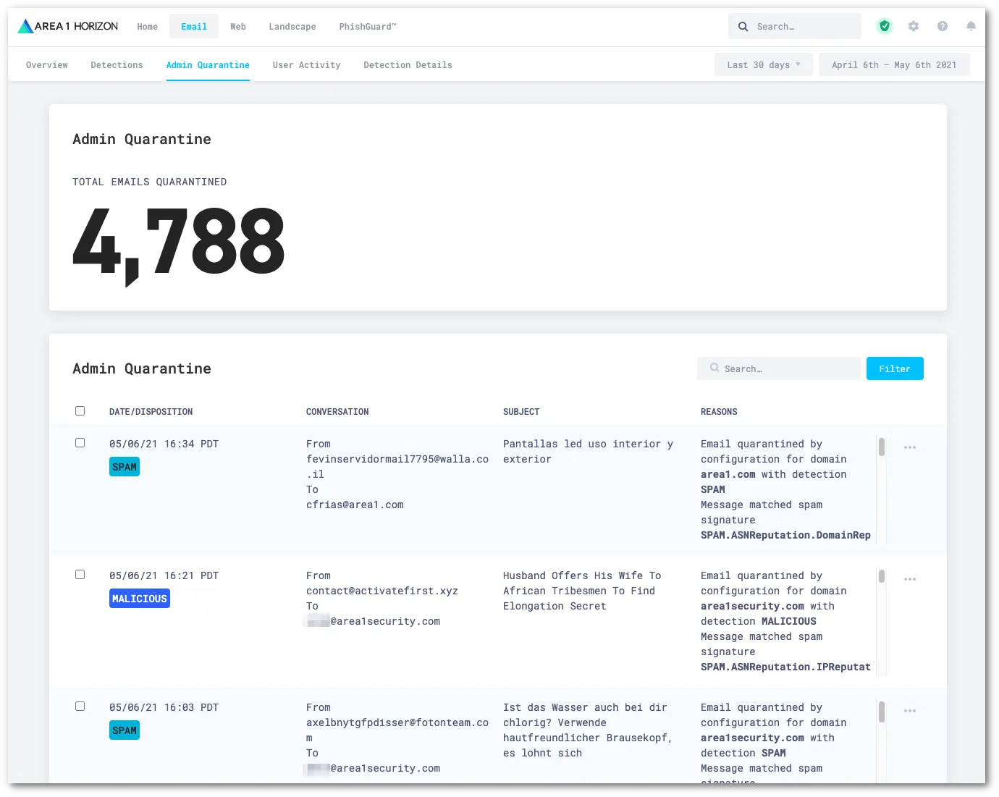999x797 pixels.
Task: Open the settings gear icon
Action: pyautogui.click(x=913, y=26)
